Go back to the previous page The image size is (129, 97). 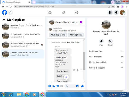pos(3,6)
